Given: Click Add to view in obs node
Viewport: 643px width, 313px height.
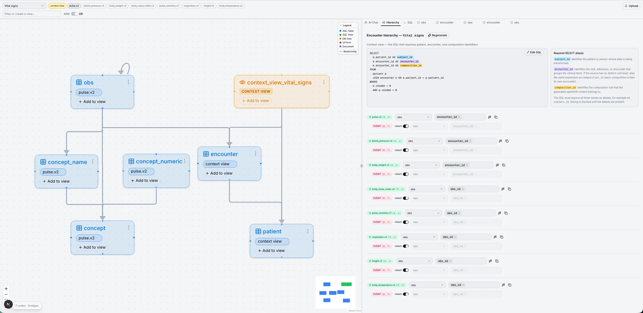Looking at the screenshot, I should 92,101.
